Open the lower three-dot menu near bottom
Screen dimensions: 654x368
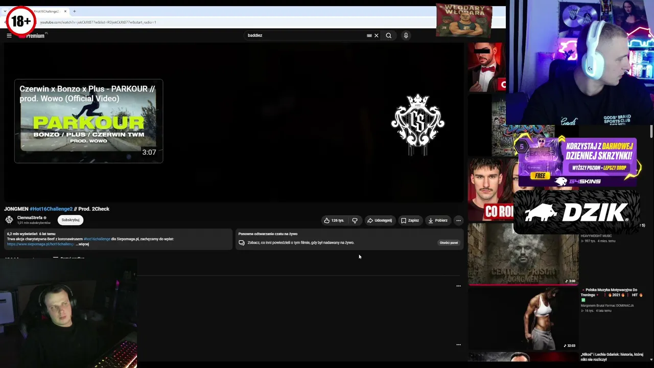(458, 344)
